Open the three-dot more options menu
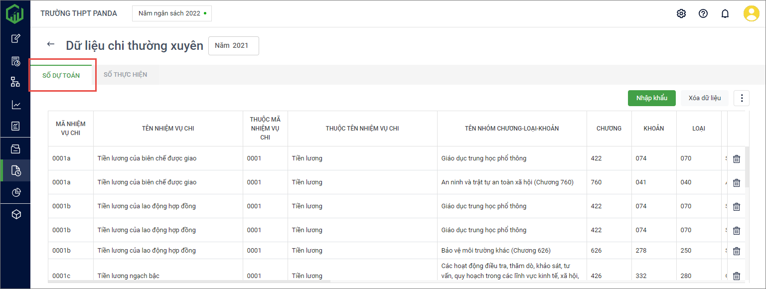This screenshot has height=289, width=766. (742, 98)
